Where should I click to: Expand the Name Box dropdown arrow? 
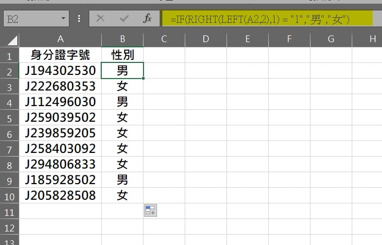click(x=64, y=19)
